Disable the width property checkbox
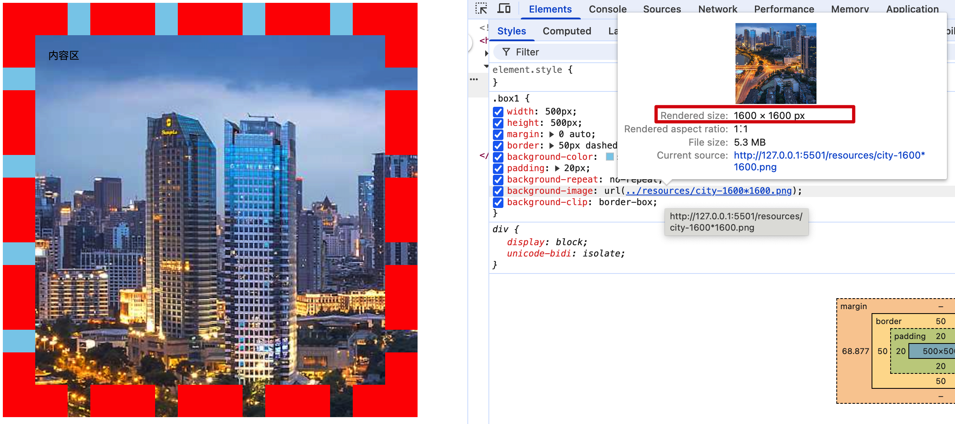The image size is (955, 424). [498, 112]
